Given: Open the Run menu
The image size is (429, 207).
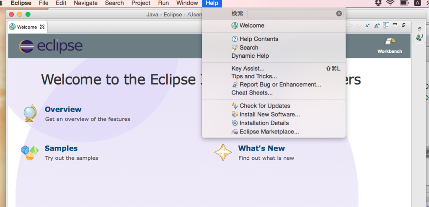Looking at the screenshot, I should (163, 3).
